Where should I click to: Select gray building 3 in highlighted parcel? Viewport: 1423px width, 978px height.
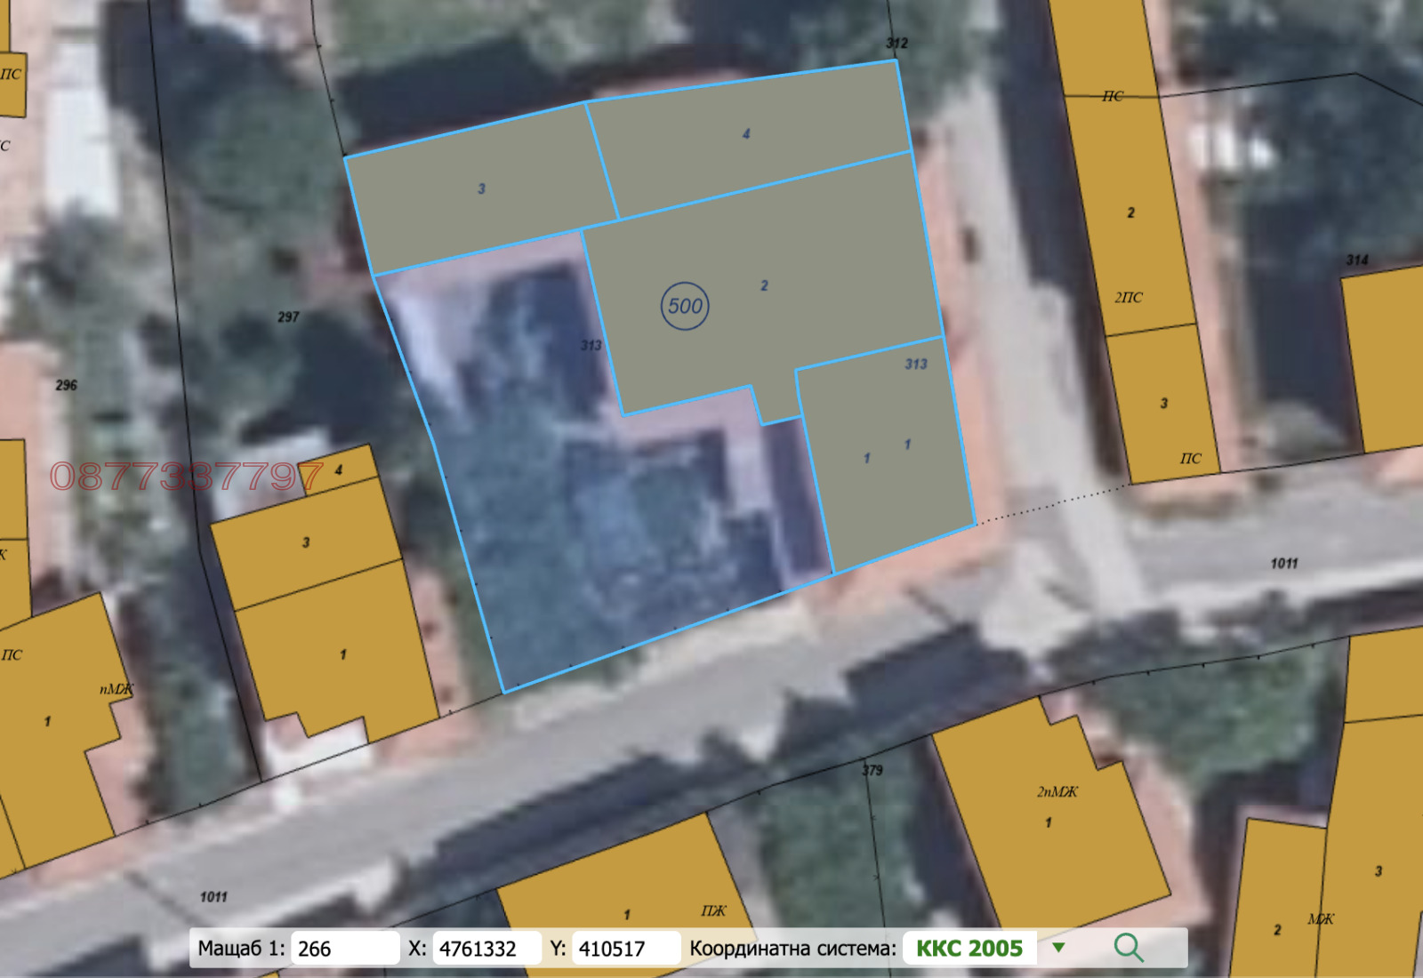(x=481, y=188)
